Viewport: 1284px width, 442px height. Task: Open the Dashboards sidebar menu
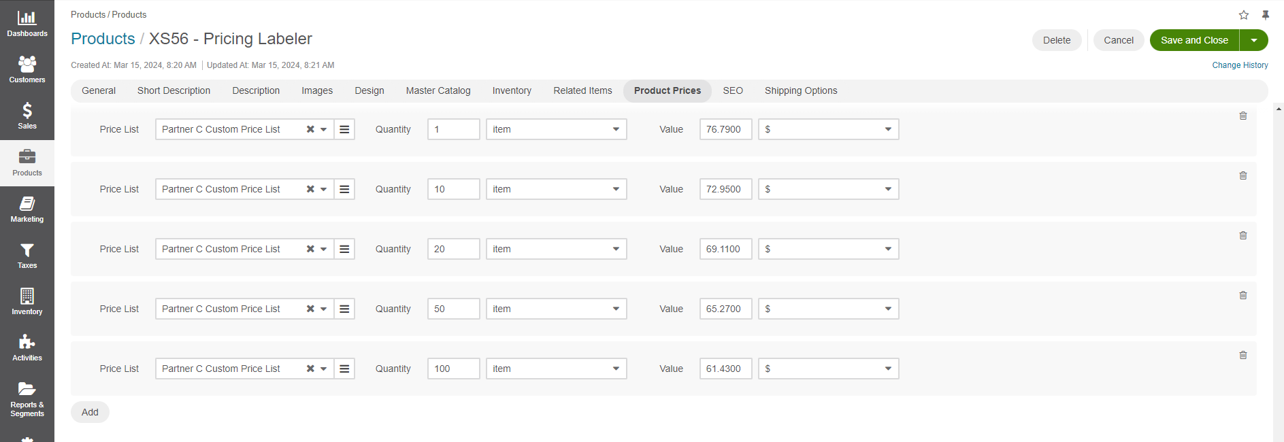coord(27,24)
